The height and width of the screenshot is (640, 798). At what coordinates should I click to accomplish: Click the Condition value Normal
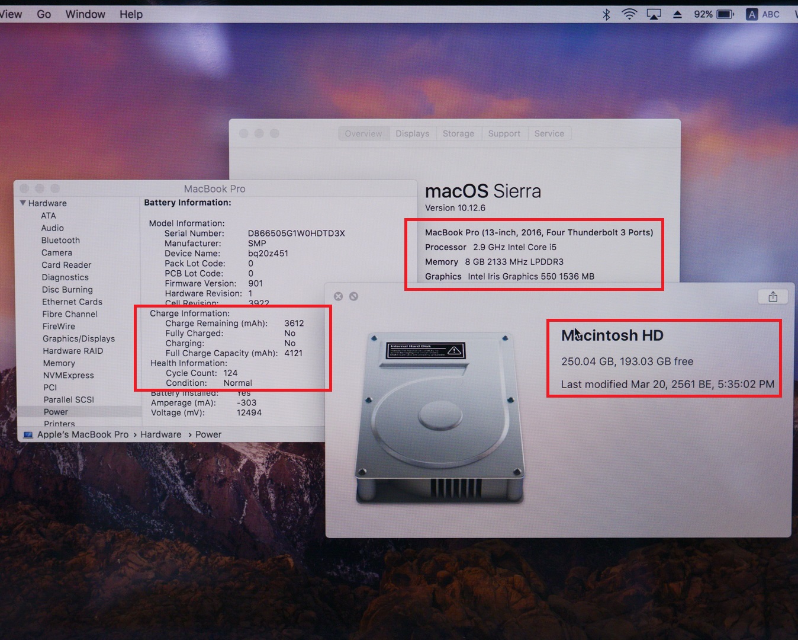[x=238, y=383]
